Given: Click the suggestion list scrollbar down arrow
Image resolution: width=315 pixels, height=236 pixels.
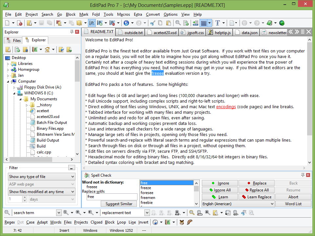Looking at the screenshot, I should 197,204.
